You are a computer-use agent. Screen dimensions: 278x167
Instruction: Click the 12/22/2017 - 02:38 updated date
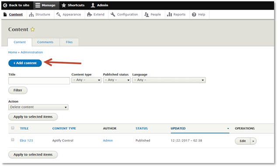pos(186,141)
